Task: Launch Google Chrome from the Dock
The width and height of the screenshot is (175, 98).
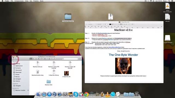Action: tap(86, 94)
